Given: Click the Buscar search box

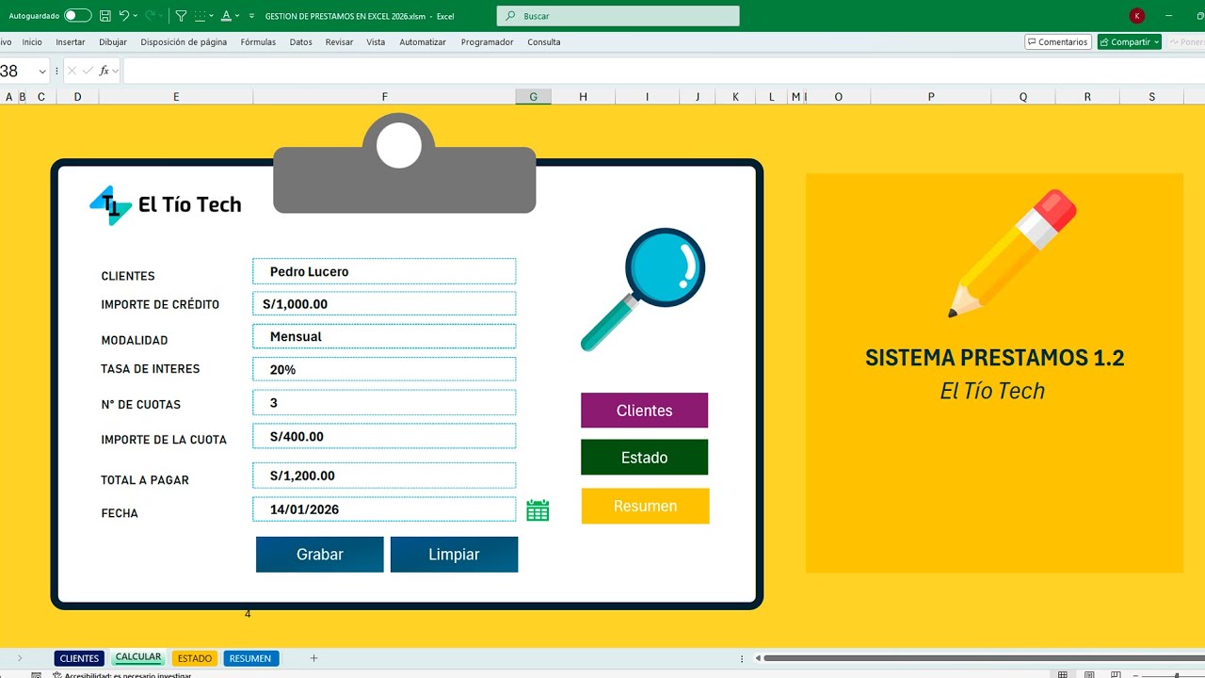Looking at the screenshot, I should [x=618, y=16].
